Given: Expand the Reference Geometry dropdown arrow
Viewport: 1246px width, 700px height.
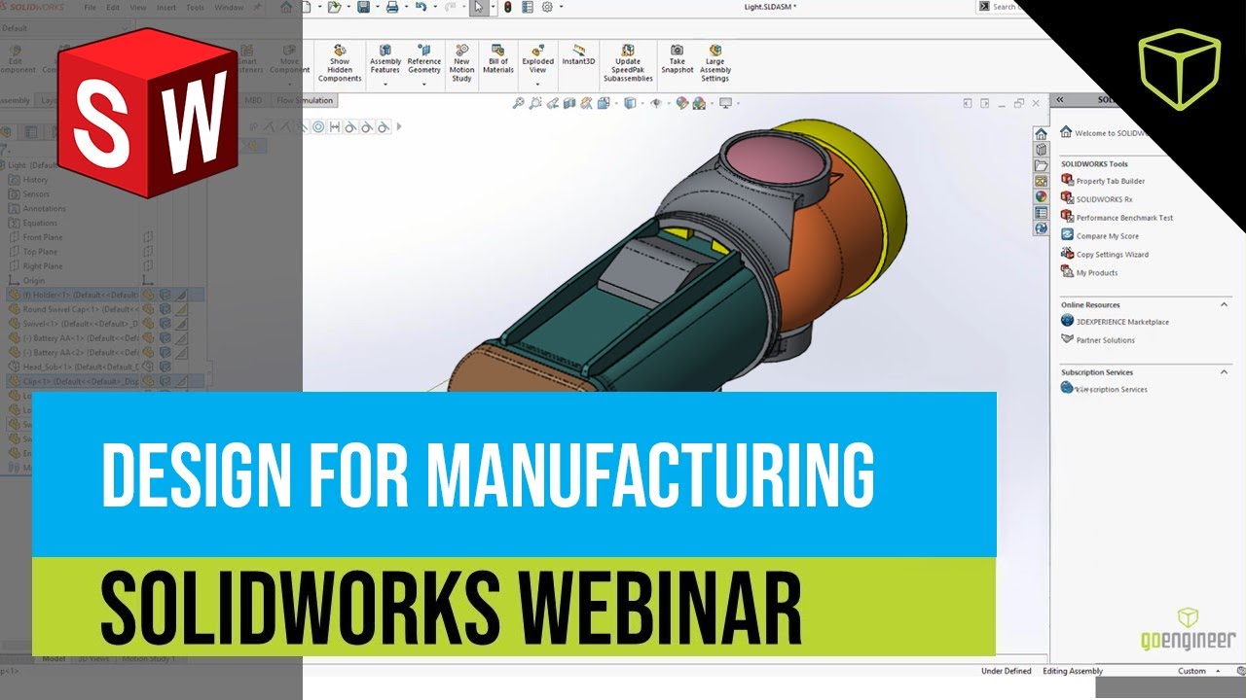Looking at the screenshot, I should point(424,85).
